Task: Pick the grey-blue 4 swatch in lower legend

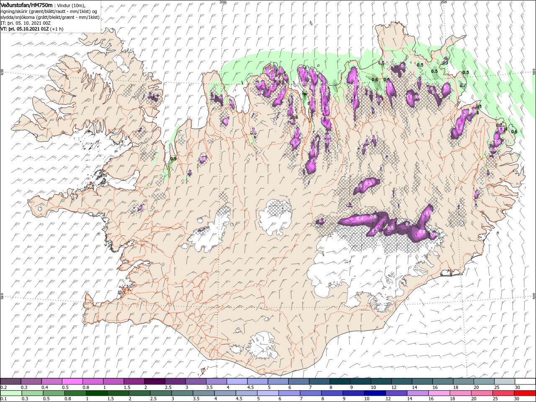Action: point(225,393)
